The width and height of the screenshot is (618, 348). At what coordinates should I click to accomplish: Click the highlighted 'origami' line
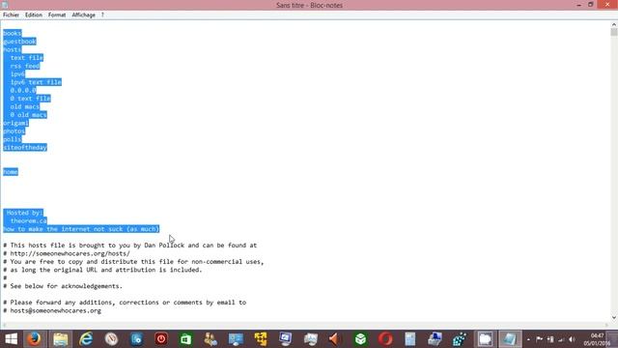pyautogui.click(x=15, y=123)
